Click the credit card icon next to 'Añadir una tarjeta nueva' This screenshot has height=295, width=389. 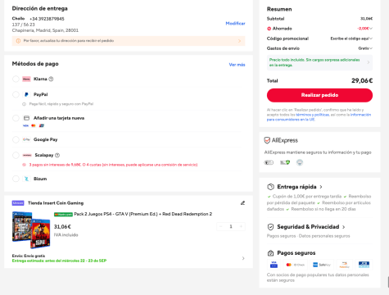[x=26, y=118]
